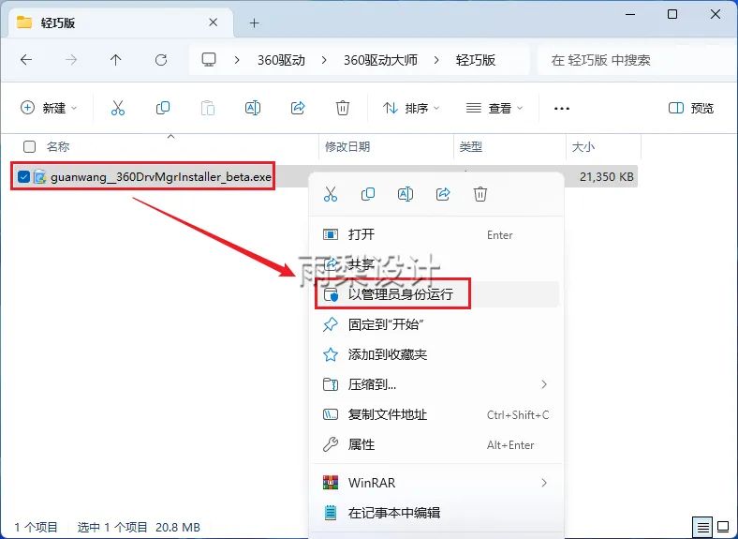Select the 轻巧版 window tab
This screenshot has height=539, width=738.
[x=121, y=22]
